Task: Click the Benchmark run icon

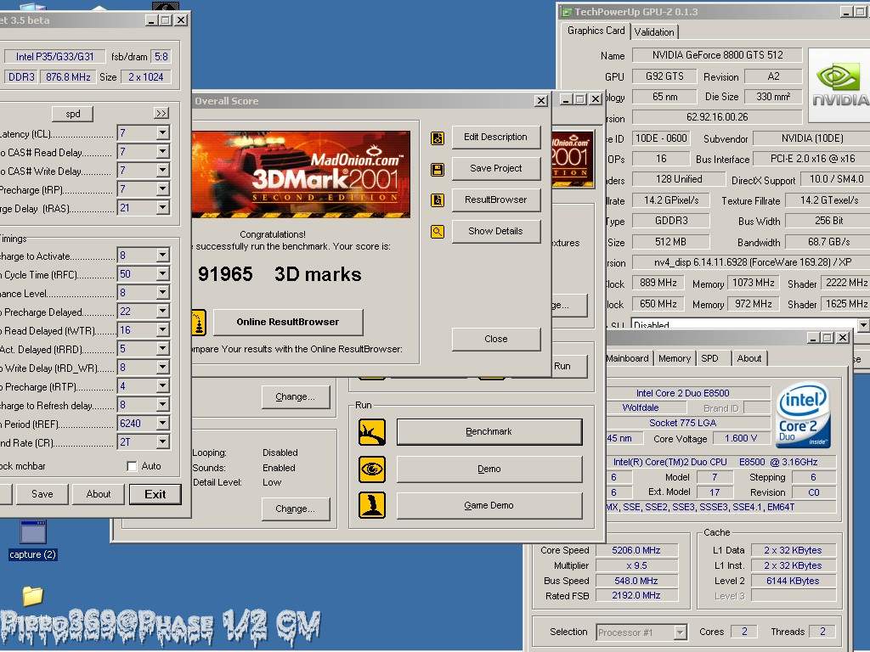Action: [x=372, y=432]
